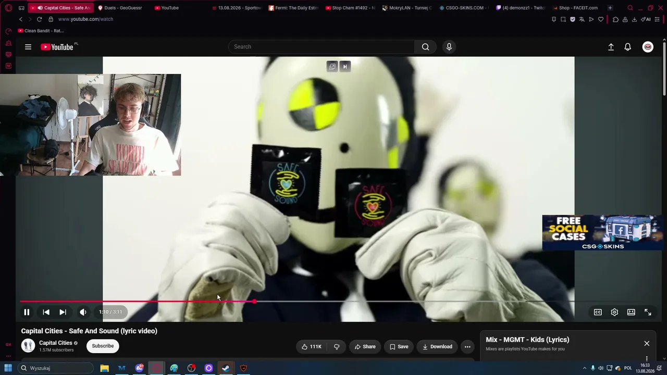Open Mix playlist options menu
This screenshot has height=375, width=667.
coord(647,358)
